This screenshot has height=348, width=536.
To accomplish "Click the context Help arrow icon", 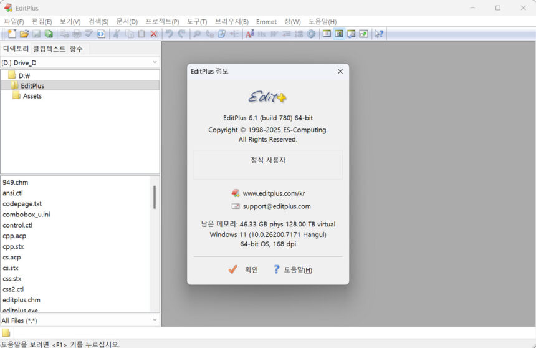I will click(378, 34).
